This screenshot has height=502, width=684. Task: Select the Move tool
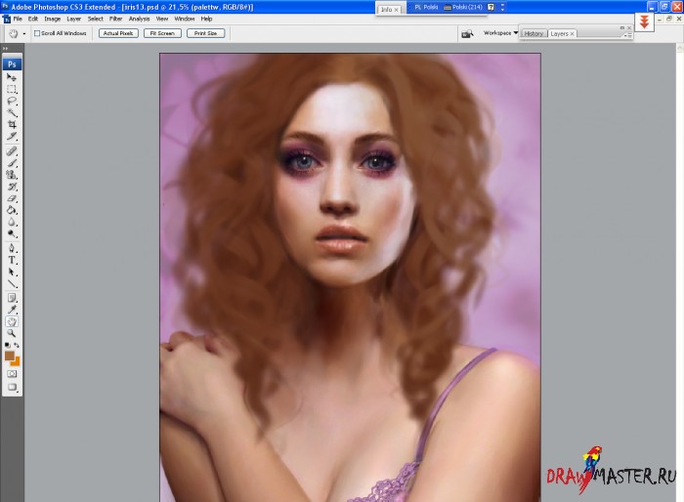pos(12,77)
